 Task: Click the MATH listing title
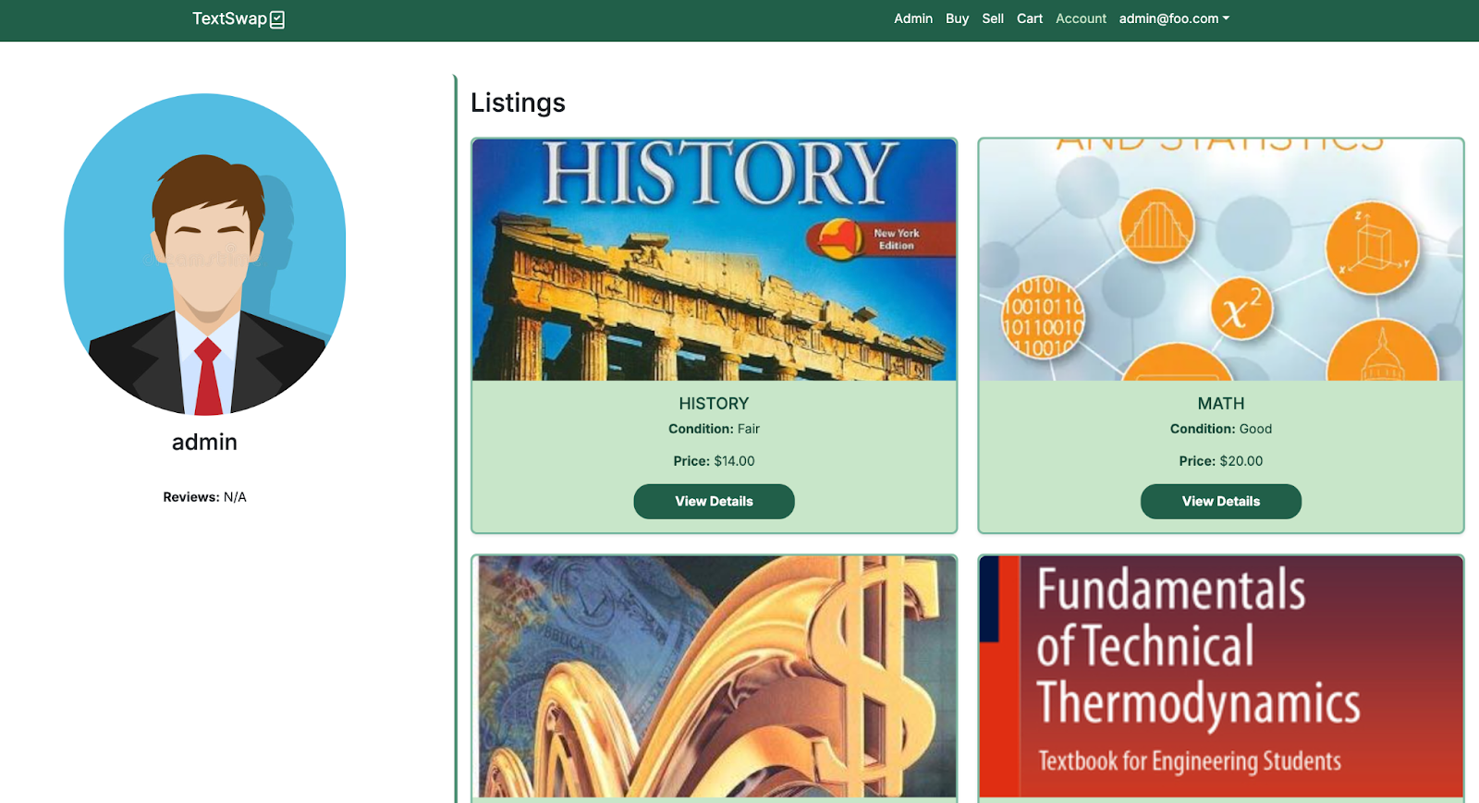point(1220,404)
